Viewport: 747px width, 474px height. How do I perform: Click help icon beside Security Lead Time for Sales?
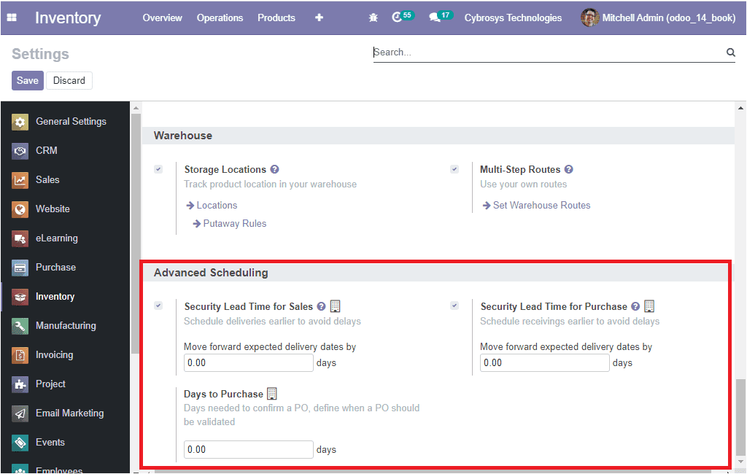tap(321, 306)
